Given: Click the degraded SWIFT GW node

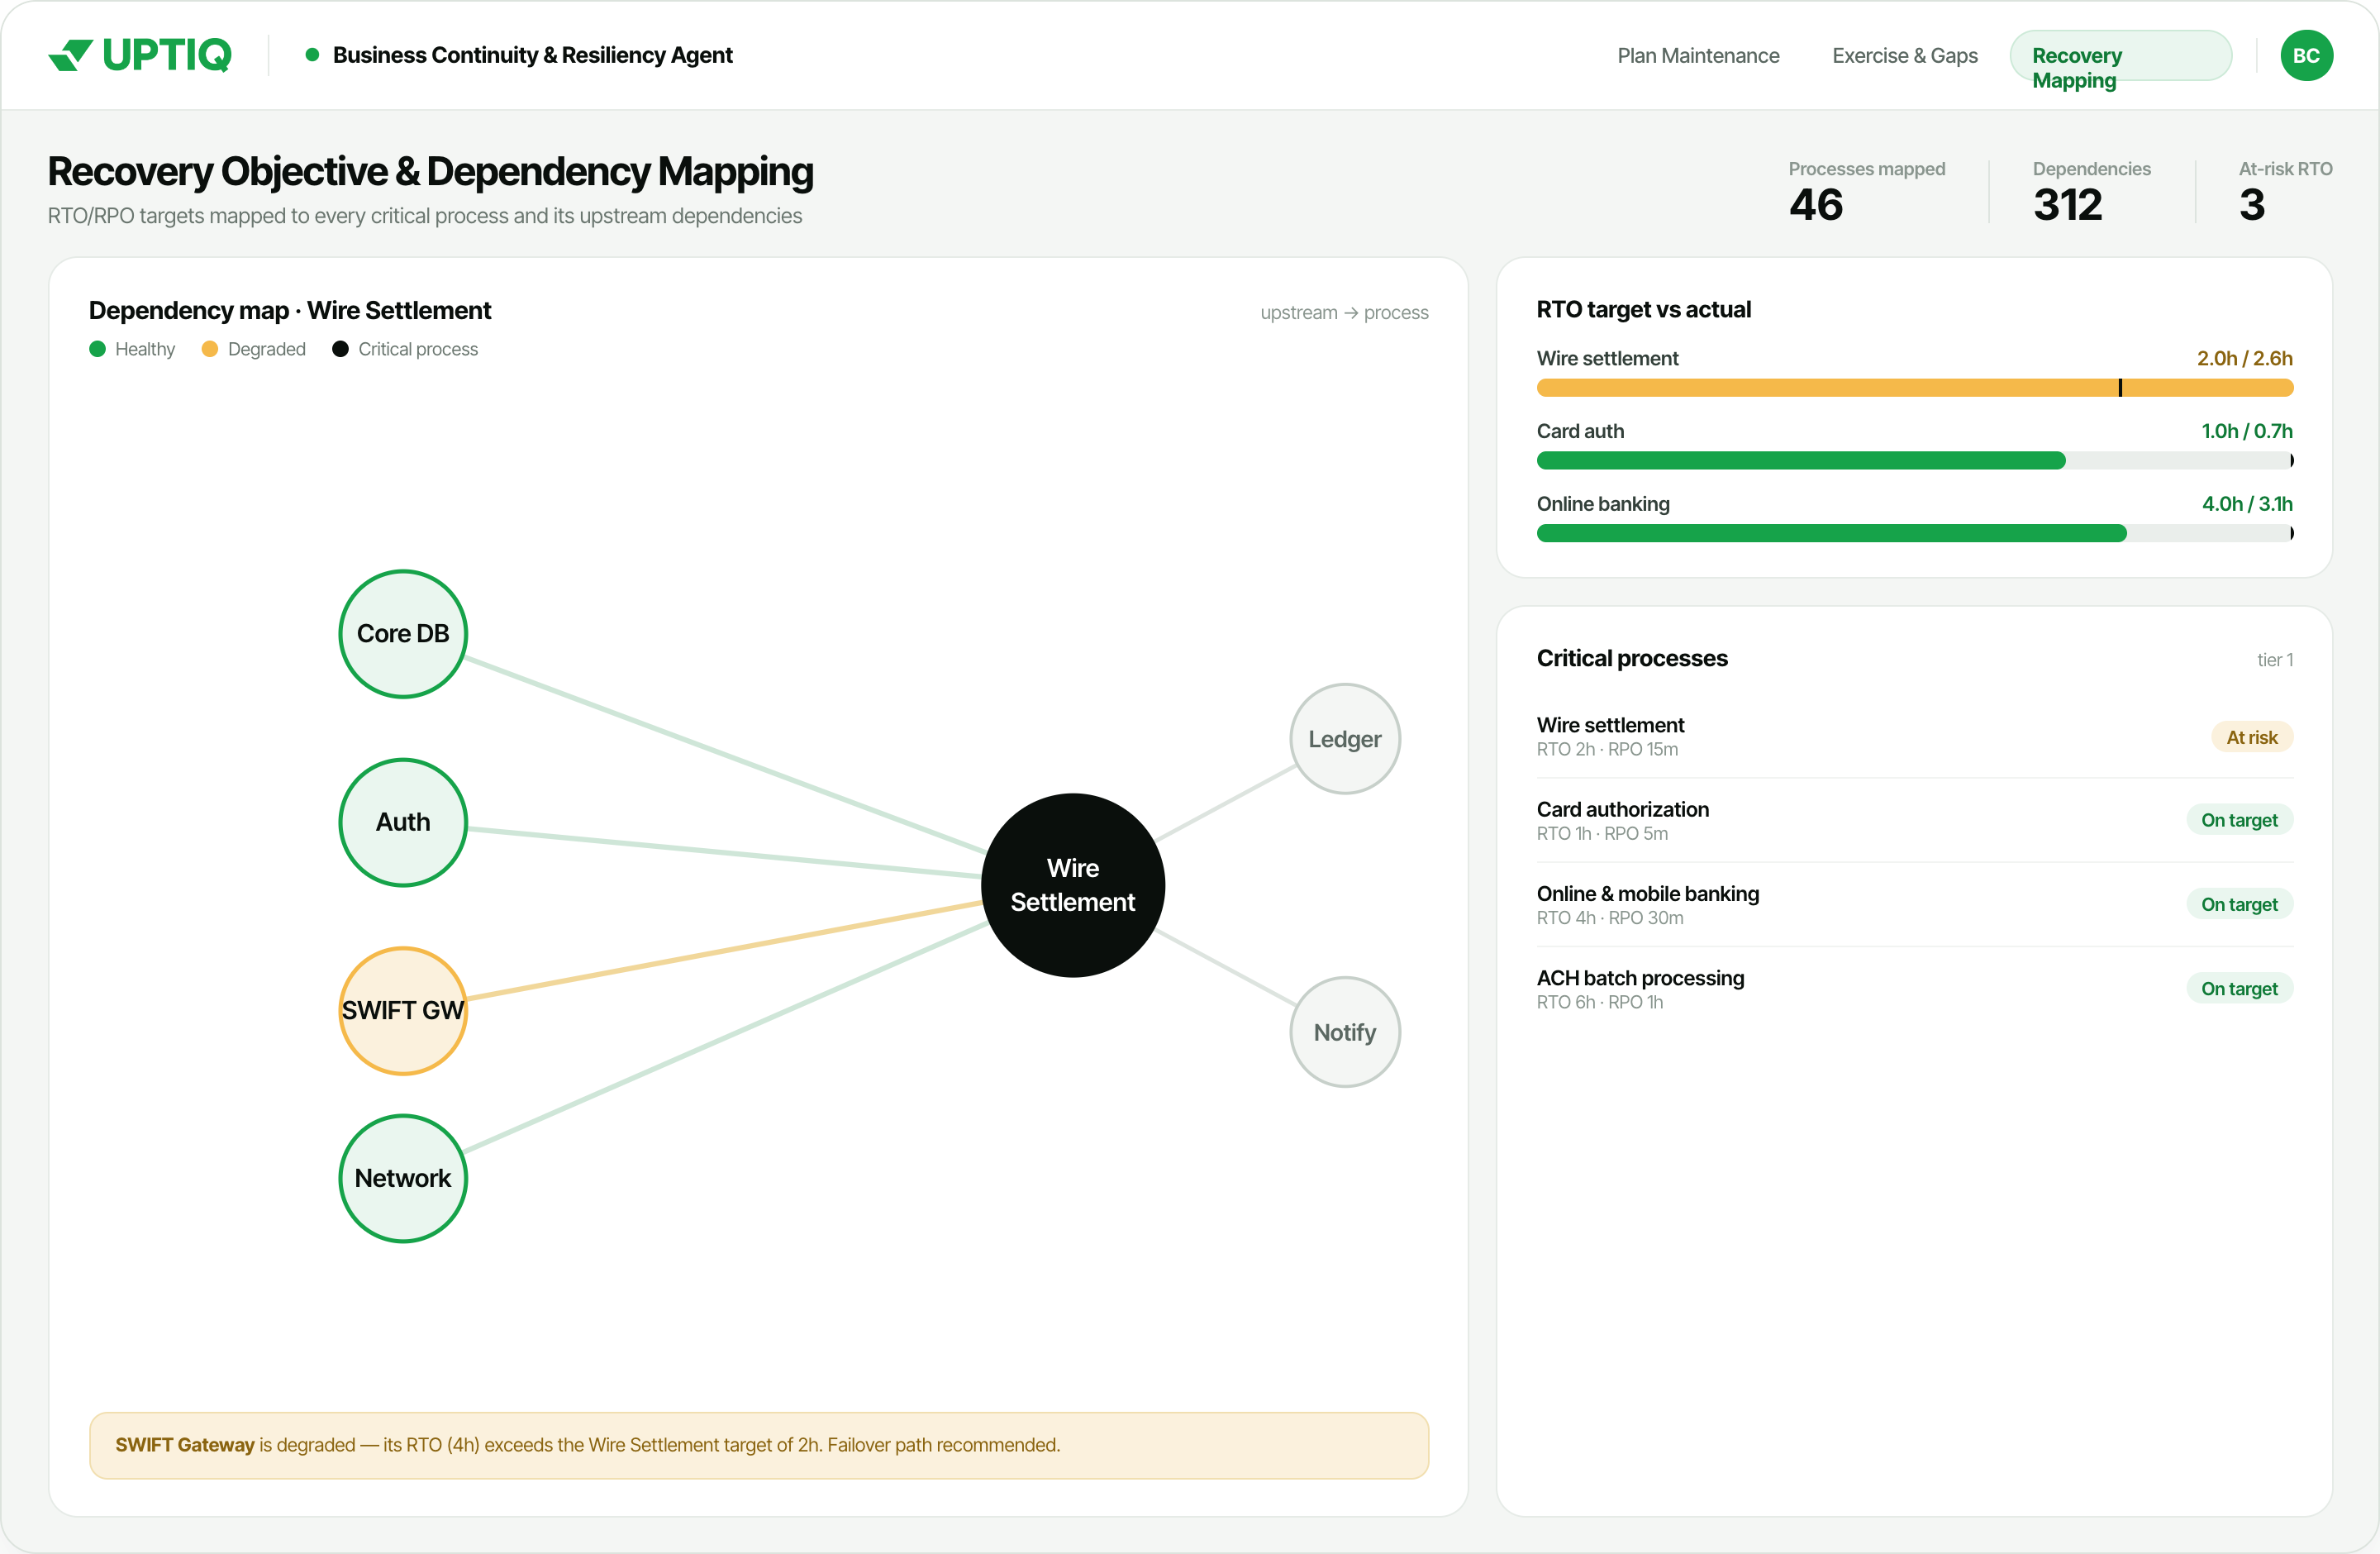Looking at the screenshot, I should pos(403,1010).
